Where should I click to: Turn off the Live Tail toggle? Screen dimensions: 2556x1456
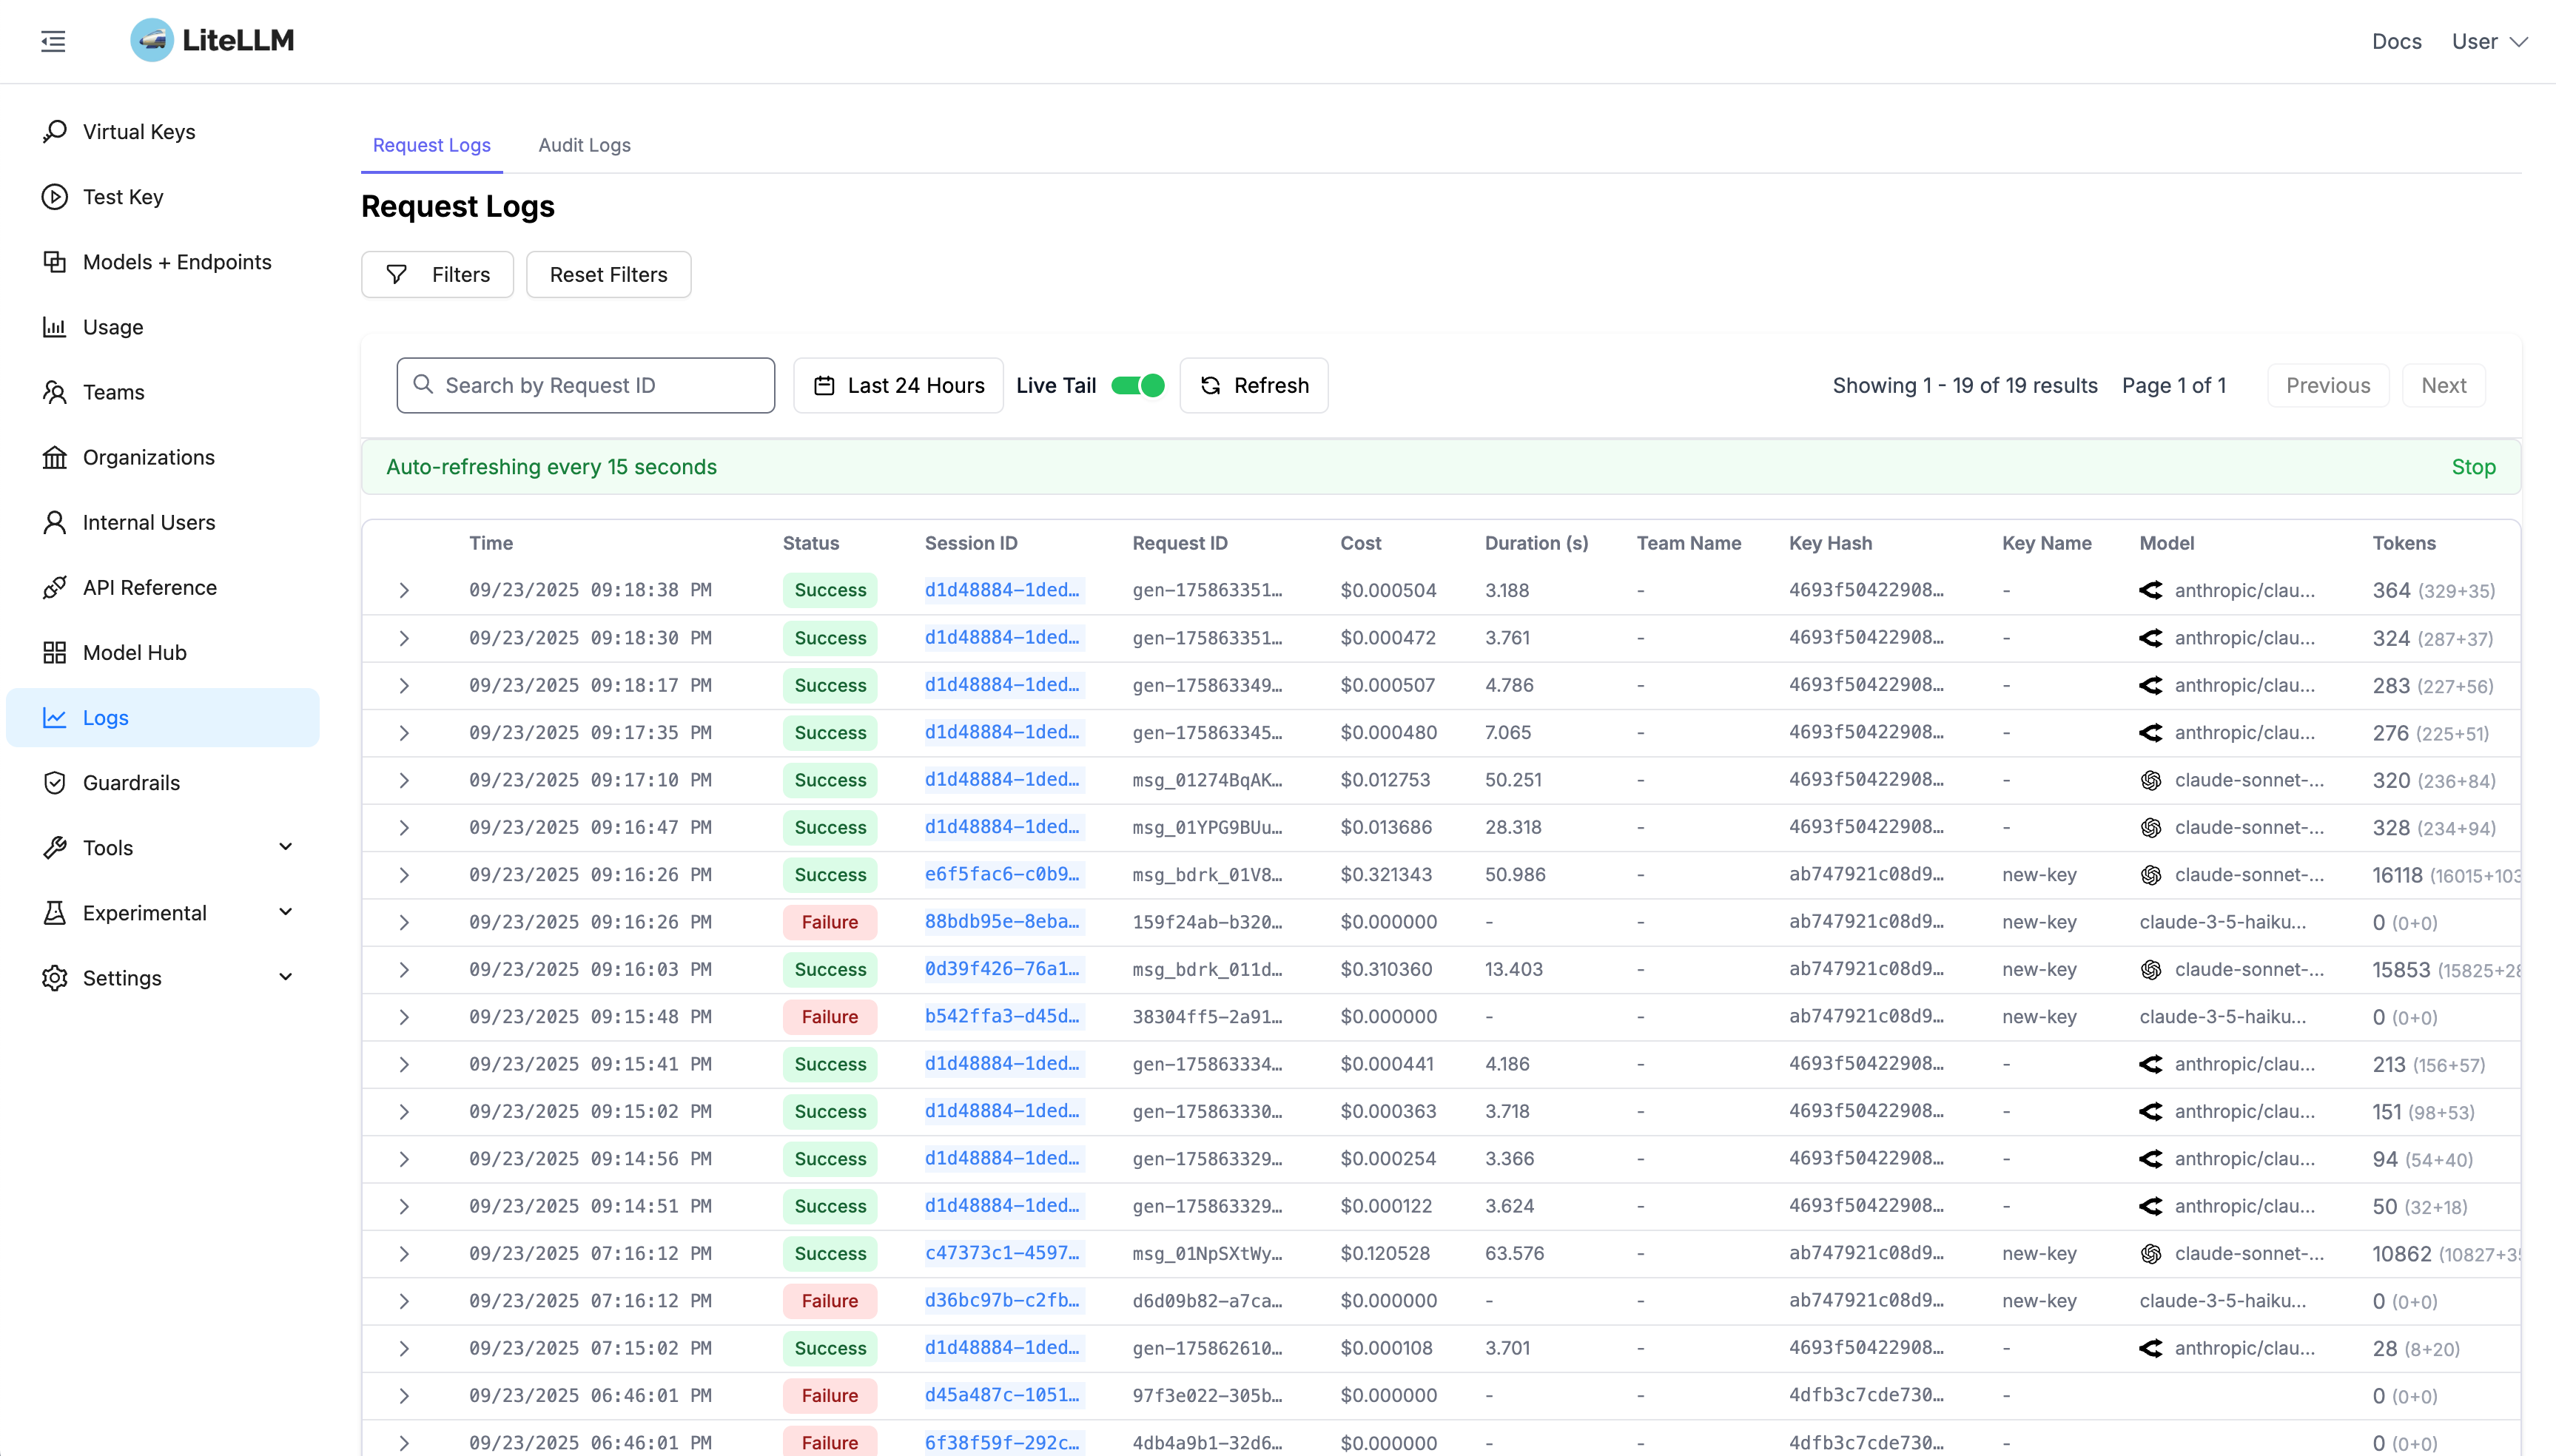pos(1138,385)
